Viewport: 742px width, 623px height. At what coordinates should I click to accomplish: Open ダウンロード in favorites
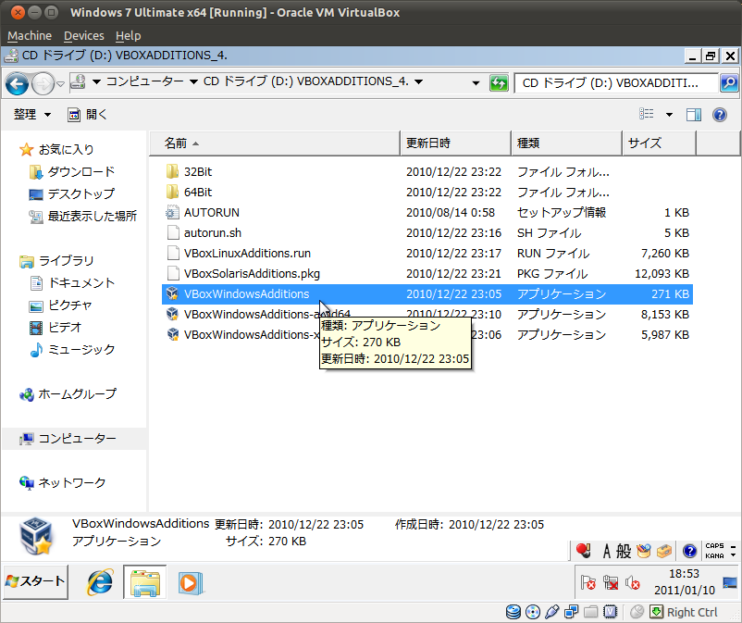(x=71, y=172)
